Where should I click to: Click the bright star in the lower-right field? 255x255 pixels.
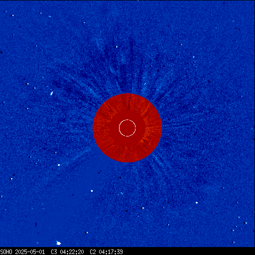[x=197, y=203]
